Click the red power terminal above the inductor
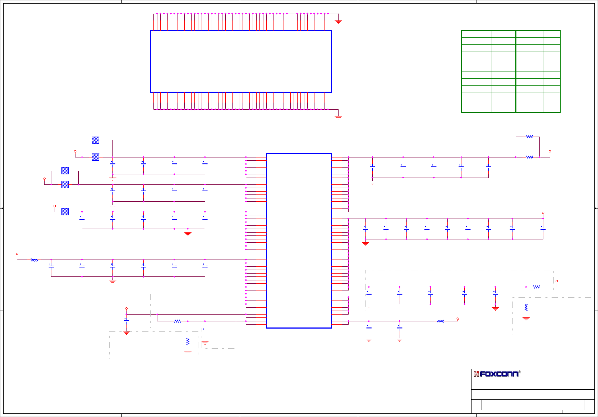Viewport: 598px width, 417px height. coord(17,254)
